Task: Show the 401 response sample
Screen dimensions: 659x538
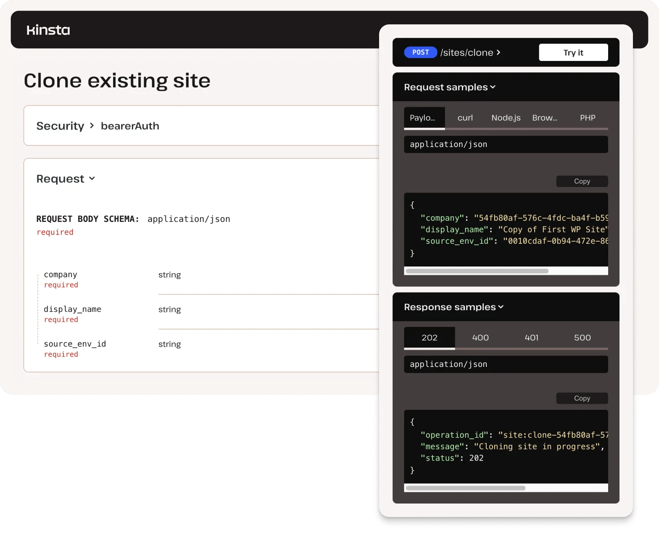Action: pyautogui.click(x=532, y=338)
